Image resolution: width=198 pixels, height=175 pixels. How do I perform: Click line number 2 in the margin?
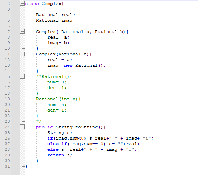[x=9, y=4]
